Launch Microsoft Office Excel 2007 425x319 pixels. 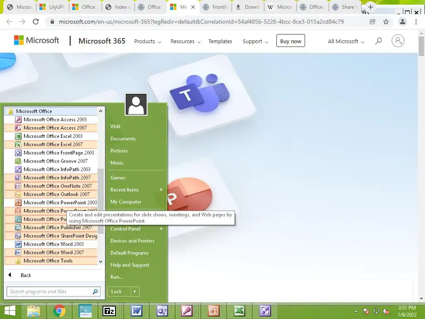[x=51, y=144]
